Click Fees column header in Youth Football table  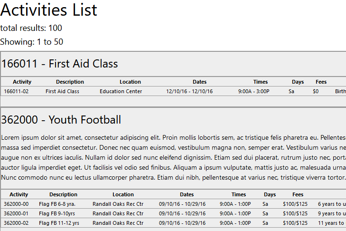click(298, 194)
